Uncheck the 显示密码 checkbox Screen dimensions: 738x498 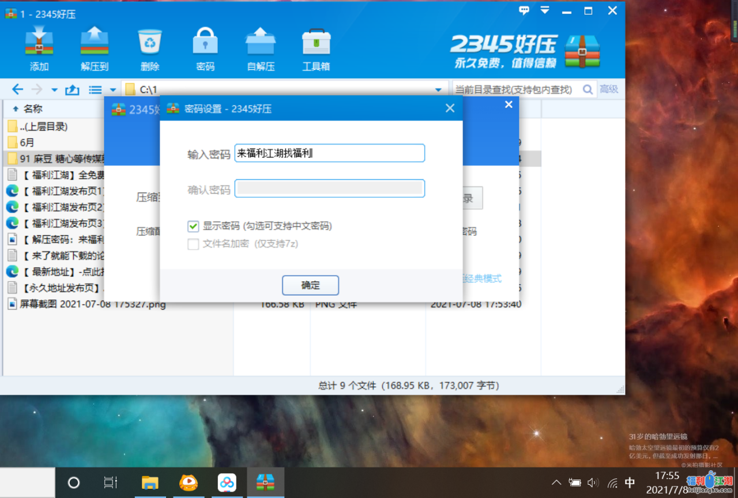(x=193, y=226)
